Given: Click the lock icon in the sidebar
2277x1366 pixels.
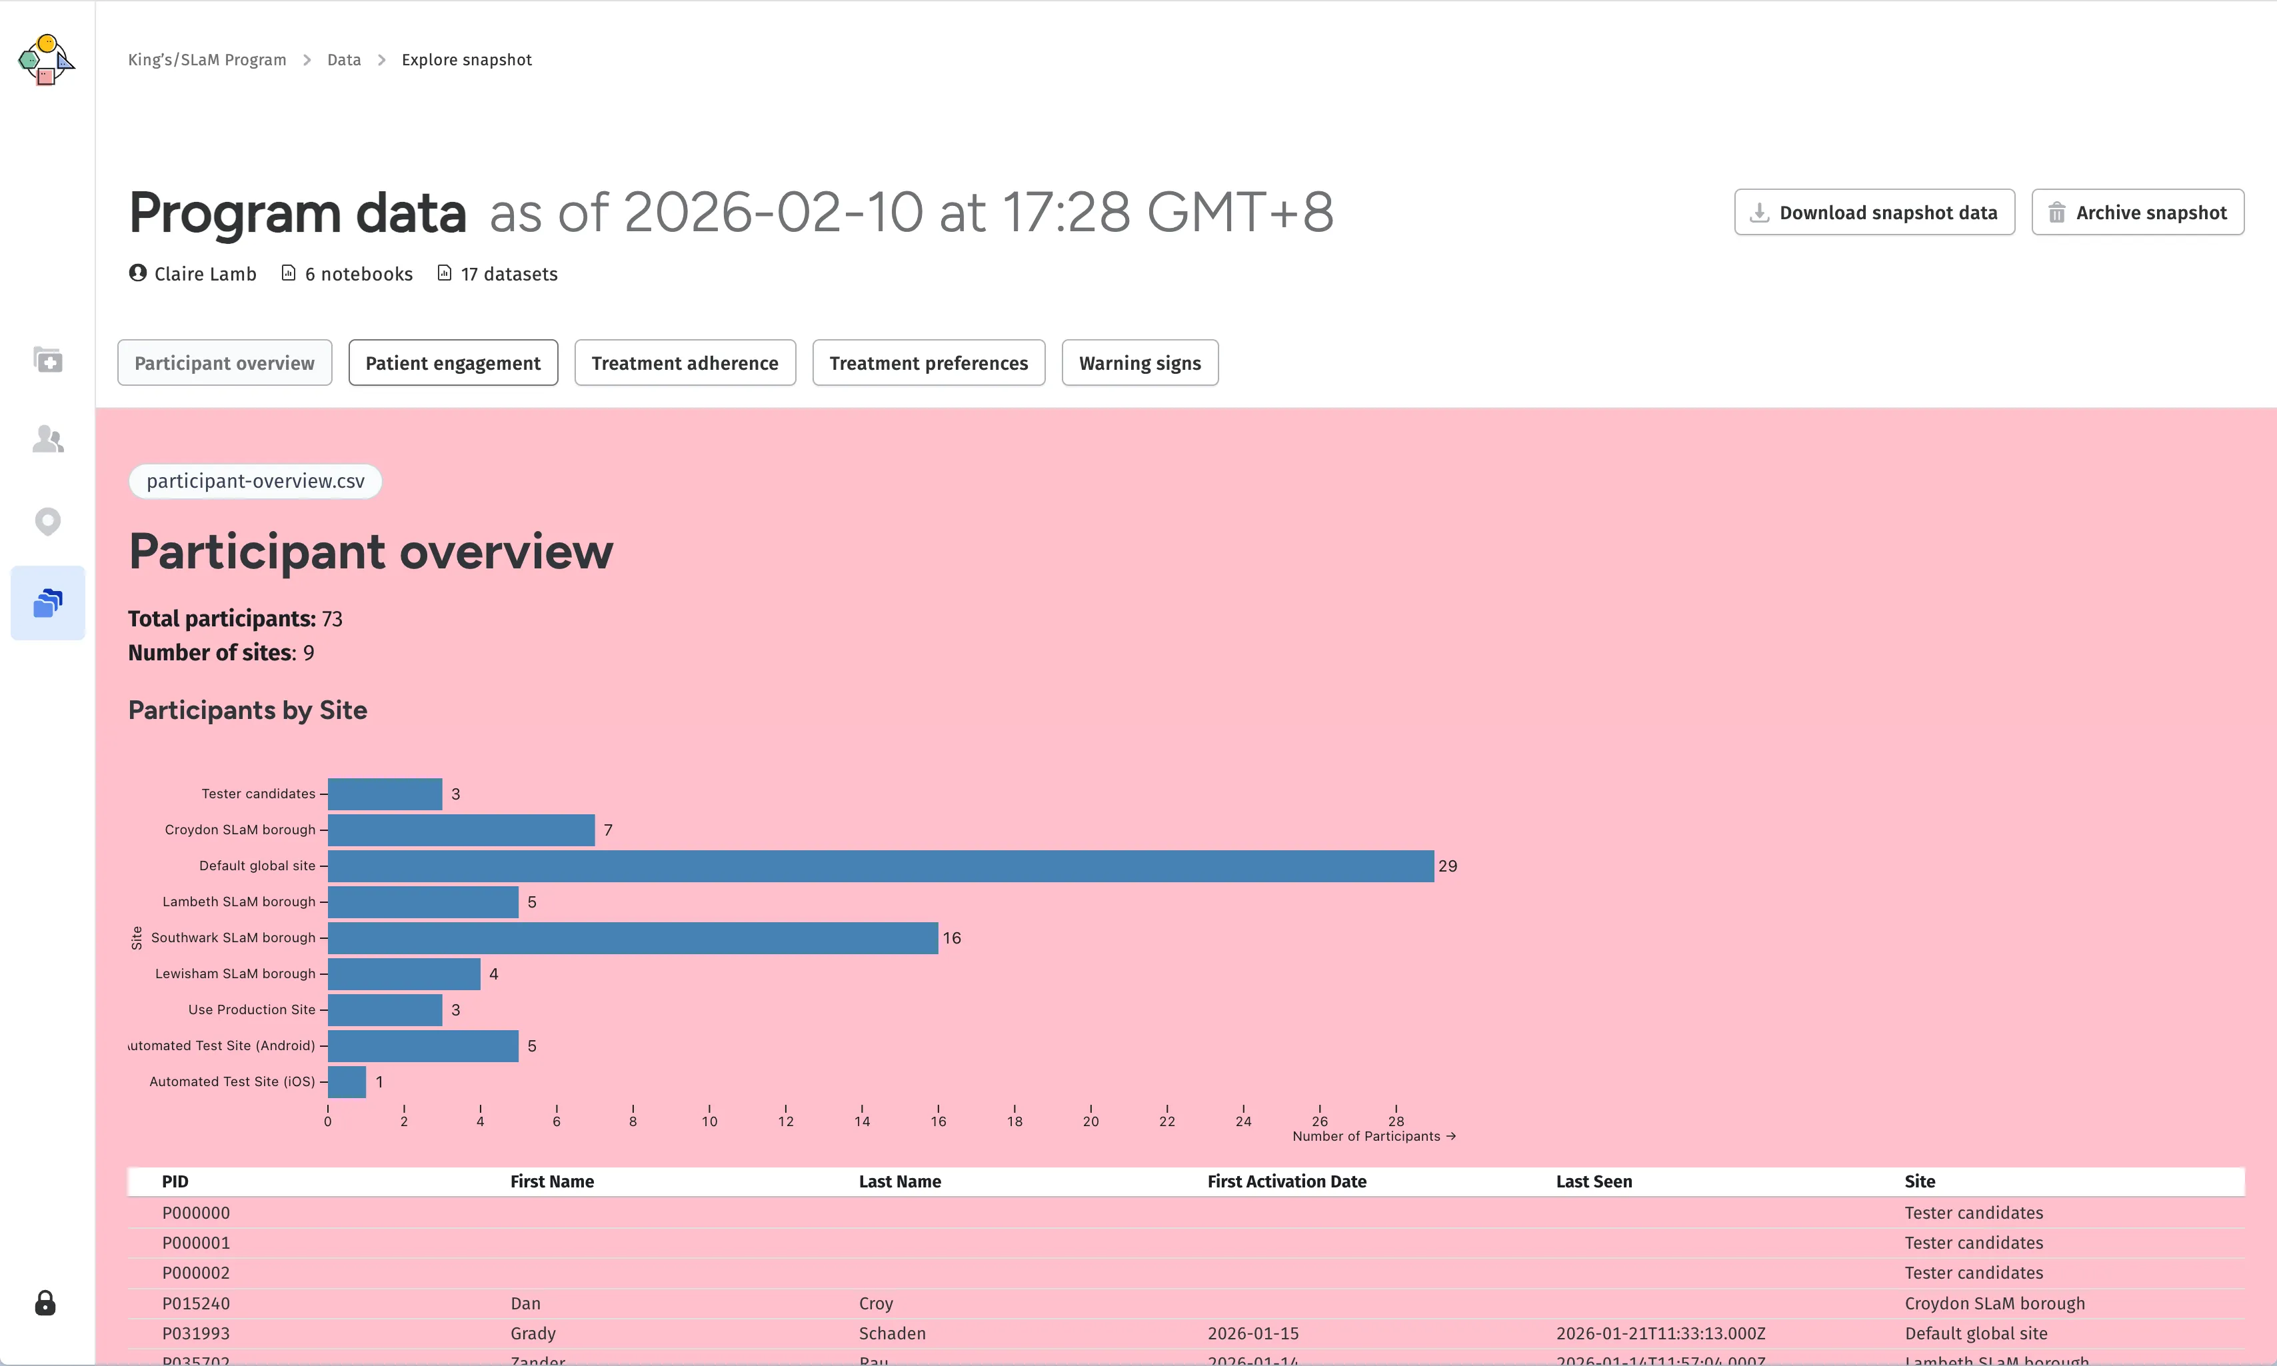Looking at the screenshot, I should click(x=45, y=1303).
